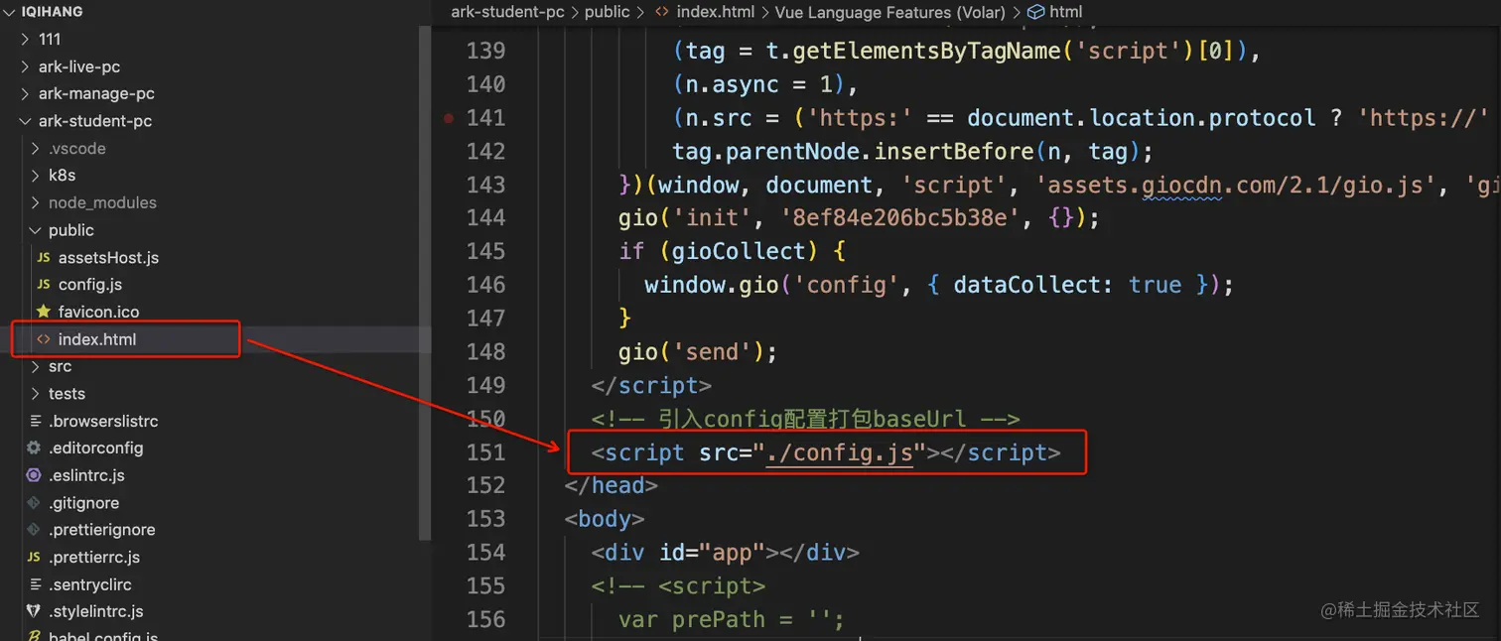Open config.js file in explorer
This screenshot has height=641, width=1501.
click(90, 285)
